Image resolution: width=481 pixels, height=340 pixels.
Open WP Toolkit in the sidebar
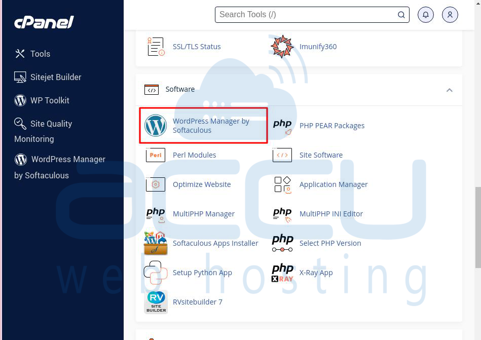coord(50,100)
